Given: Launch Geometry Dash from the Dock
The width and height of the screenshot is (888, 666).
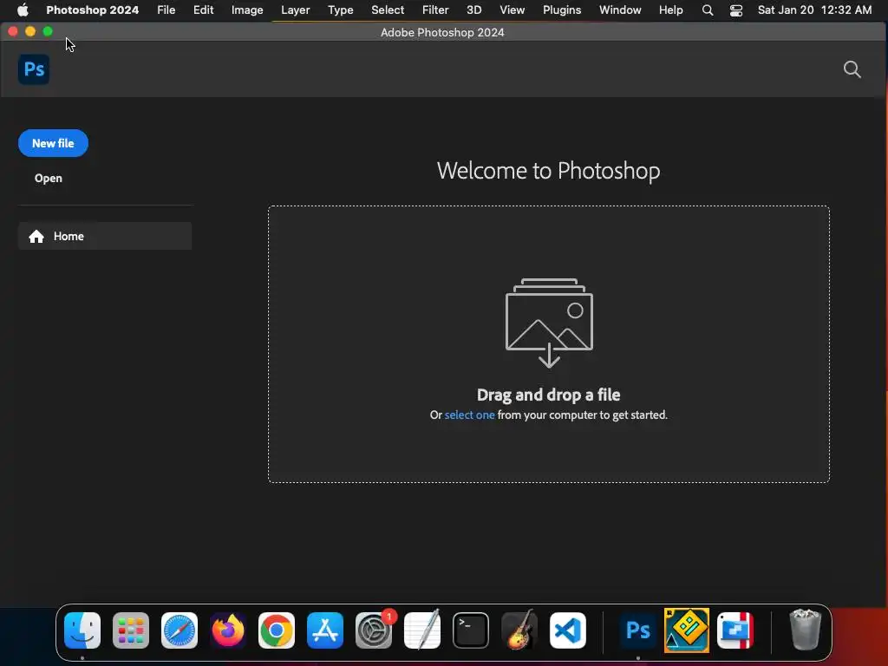Looking at the screenshot, I should (x=687, y=630).
